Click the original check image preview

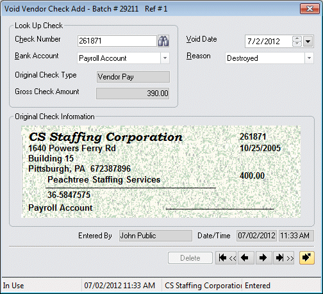161,172
